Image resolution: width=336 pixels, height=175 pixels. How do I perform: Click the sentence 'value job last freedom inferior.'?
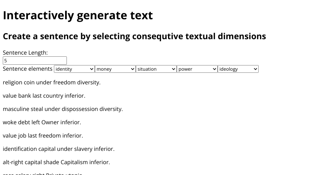coord(43,136)
